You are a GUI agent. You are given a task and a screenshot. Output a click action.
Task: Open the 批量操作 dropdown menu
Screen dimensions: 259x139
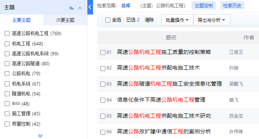coord(177,20)
